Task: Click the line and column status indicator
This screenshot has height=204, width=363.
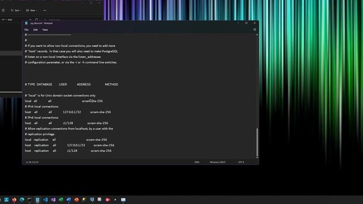Action: (x=32, y=162)
